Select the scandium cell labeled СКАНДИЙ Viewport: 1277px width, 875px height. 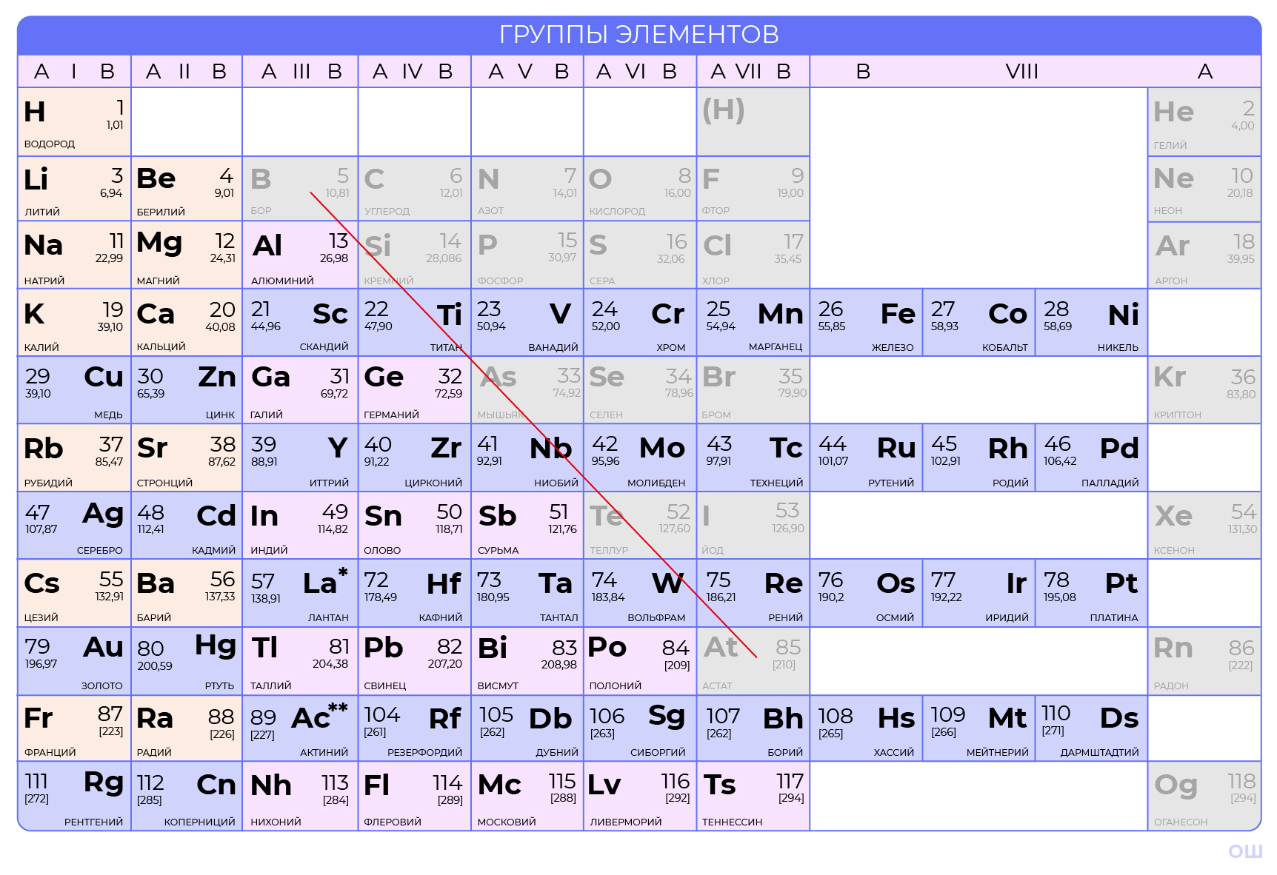pyautogui.click(x=300, y=323)
